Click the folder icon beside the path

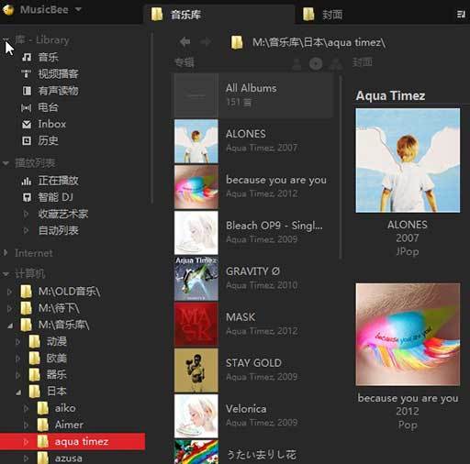click(237, 42)
